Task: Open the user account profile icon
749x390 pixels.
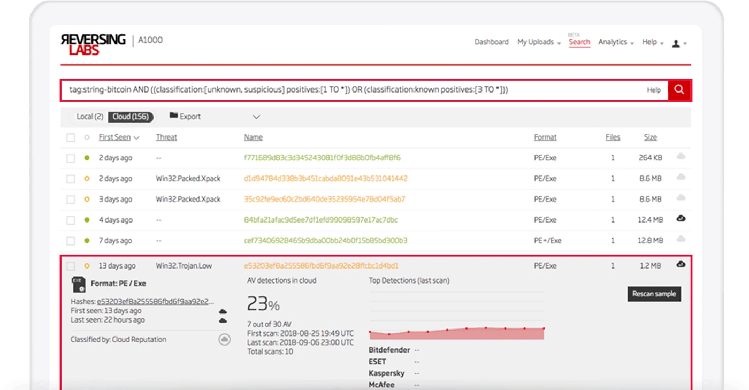Action: [676, 43]
